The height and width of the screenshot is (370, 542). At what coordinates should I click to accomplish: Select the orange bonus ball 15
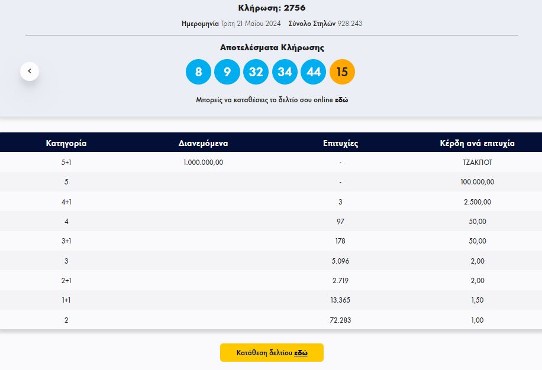tap(342, 72)
